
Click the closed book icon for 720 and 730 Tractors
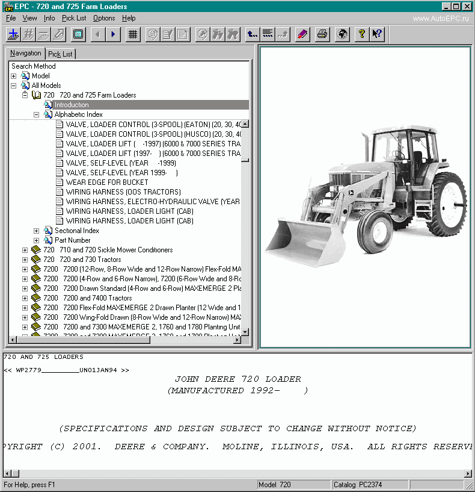tap(36, 259)
